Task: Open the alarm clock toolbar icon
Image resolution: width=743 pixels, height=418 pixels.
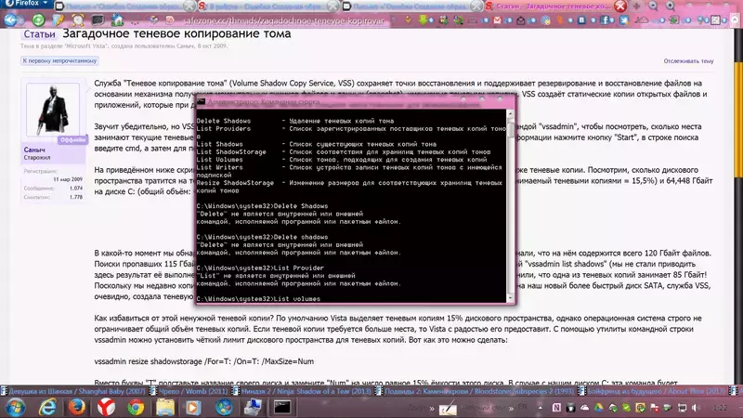Action: [78, 20]
